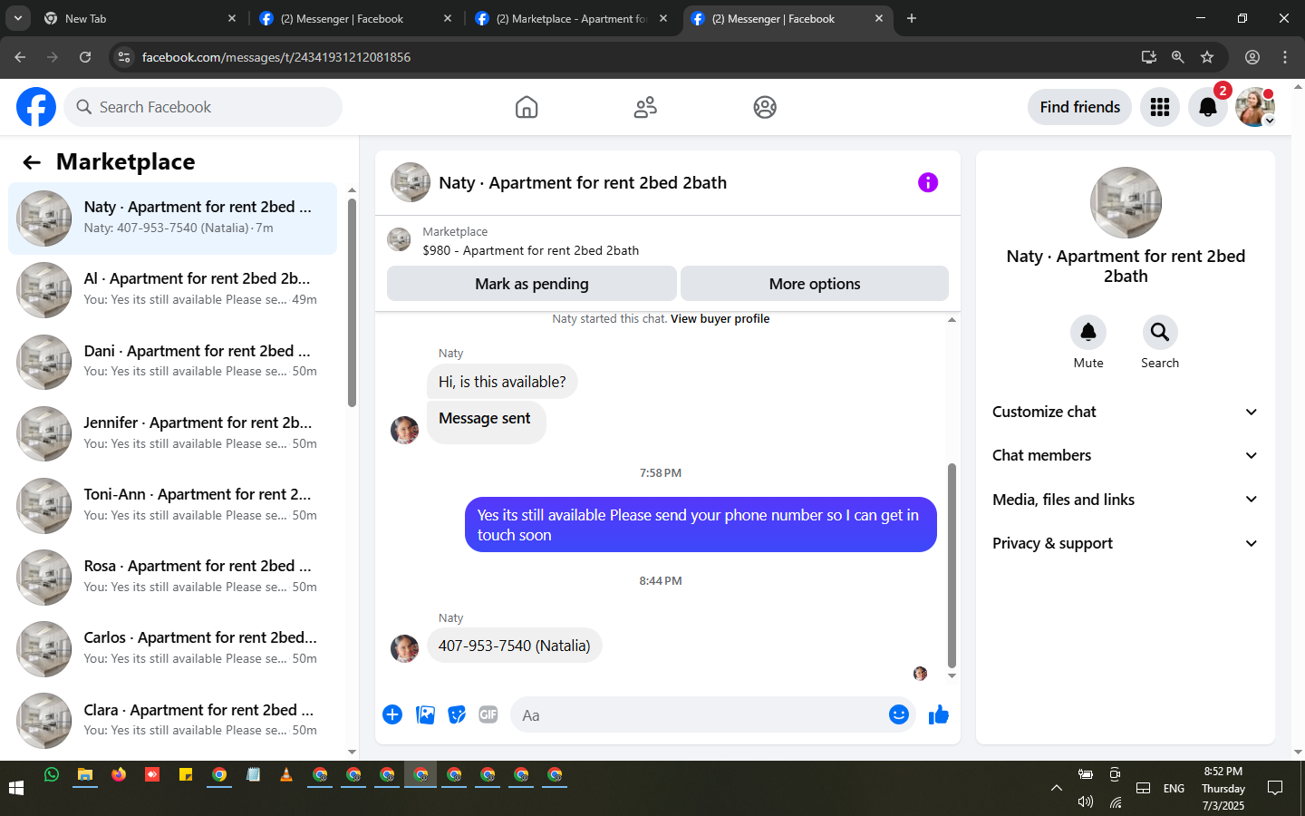Go back with the Marketplace arrow
The image size is (1305, 816).
32,162
